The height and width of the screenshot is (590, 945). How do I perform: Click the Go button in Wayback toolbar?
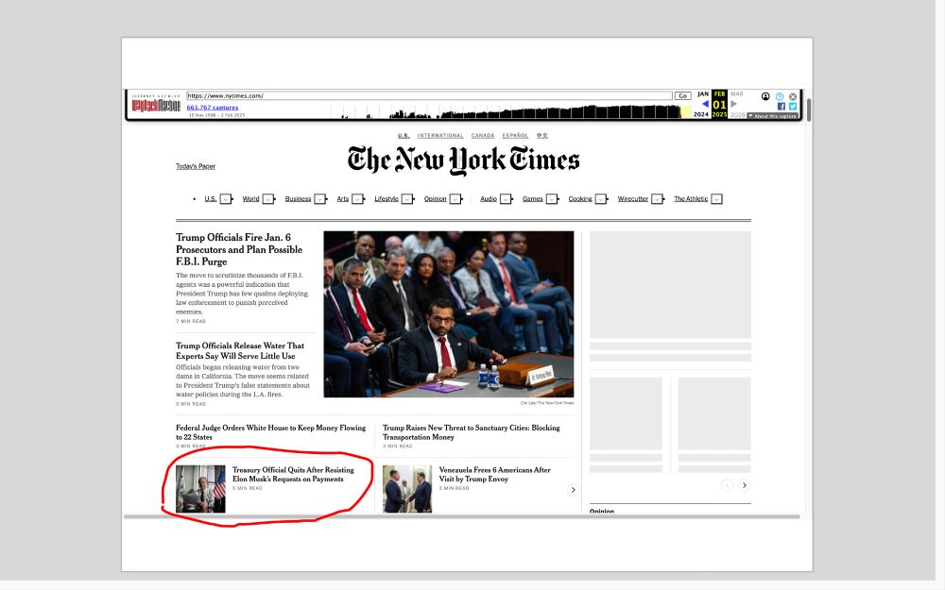point(683,95)
